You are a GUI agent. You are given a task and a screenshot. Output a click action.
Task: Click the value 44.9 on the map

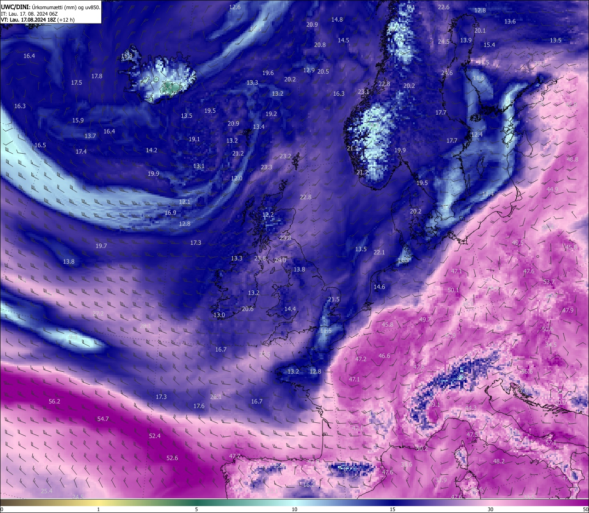(552, 189)
